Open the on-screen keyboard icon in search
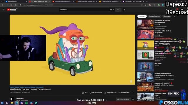The width and height of the screenshot is (188, 105). coord(110,10)
